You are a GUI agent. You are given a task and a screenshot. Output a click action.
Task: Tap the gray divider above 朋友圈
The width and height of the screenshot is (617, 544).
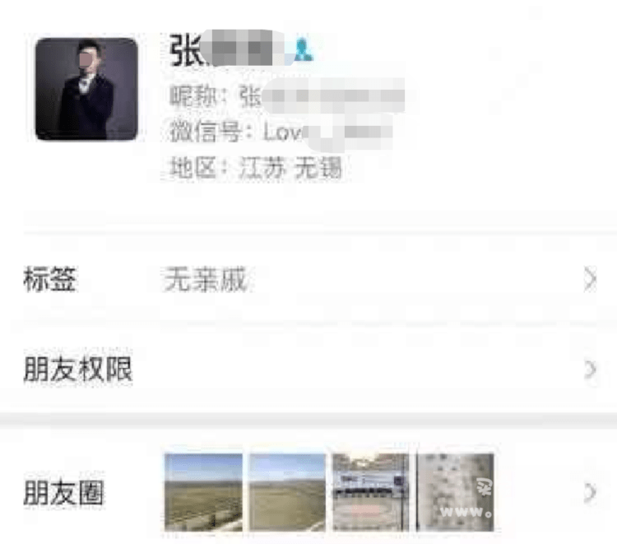(308, 419)
